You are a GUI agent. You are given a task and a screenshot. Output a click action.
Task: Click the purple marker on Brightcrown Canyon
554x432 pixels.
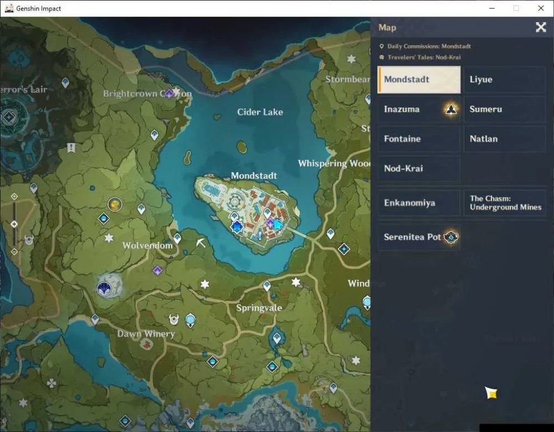click(x=170, y=94)
